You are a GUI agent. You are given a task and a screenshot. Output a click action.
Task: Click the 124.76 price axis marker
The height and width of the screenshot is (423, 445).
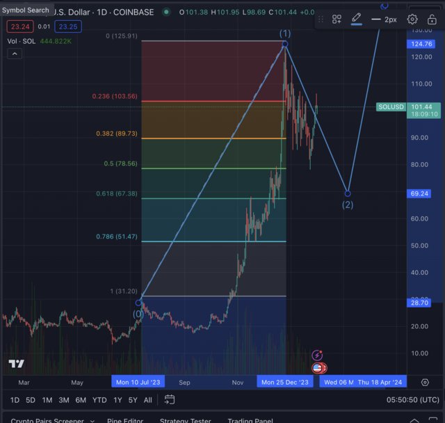click(421, 44)
